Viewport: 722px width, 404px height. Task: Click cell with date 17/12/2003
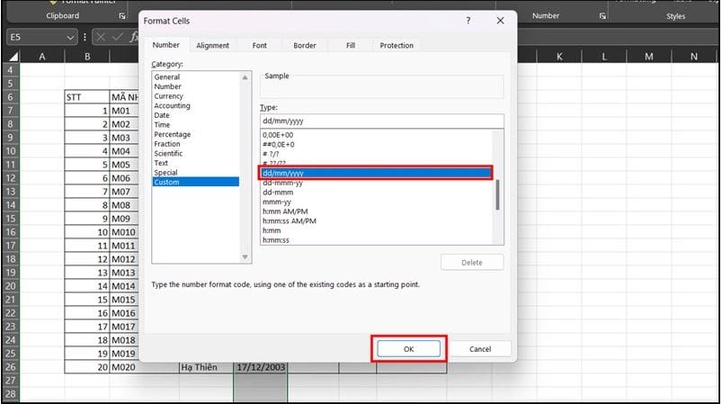pos(260,367)
